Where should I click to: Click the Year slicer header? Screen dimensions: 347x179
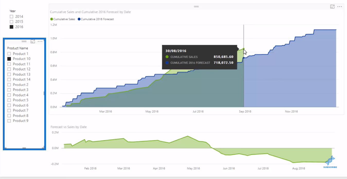13,11
